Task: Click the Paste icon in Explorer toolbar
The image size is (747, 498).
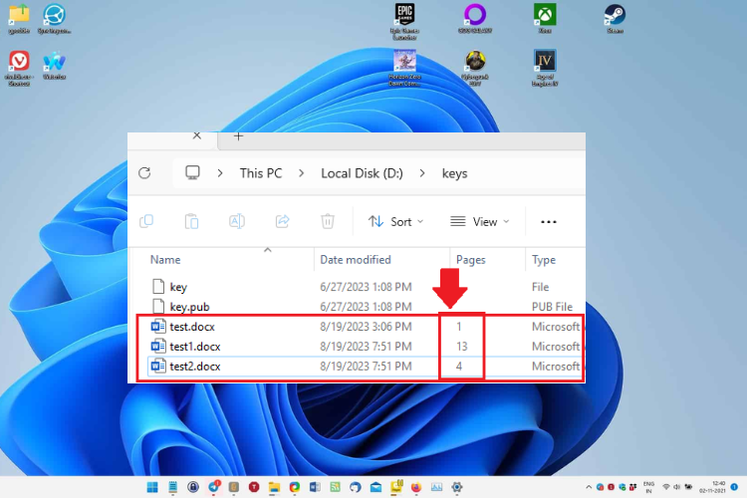Action: click(x=191, y=221)
